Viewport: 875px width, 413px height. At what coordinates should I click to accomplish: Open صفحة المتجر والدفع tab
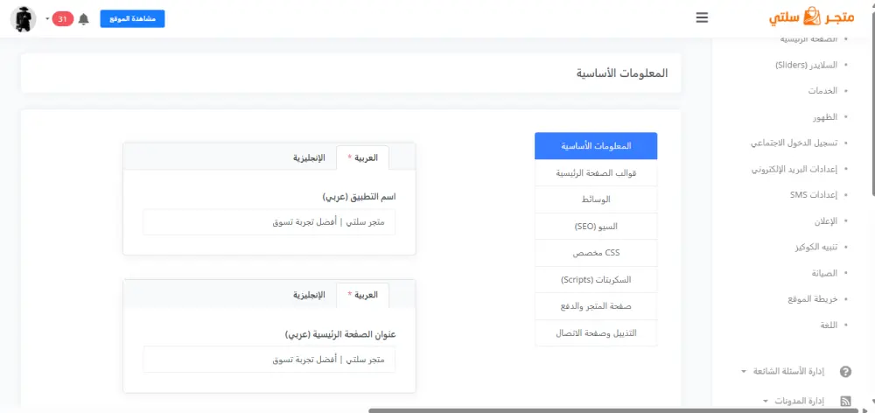point(596,306)
